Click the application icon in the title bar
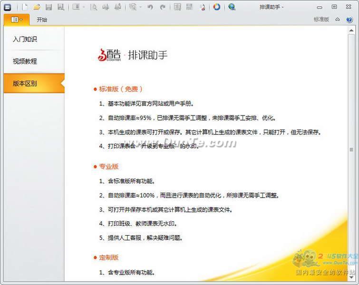 (8, 7)
